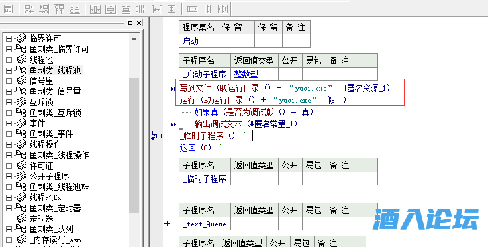
Task: Select 鱼刺类_事件 in the tree
Action: click(x=51, y=134)
